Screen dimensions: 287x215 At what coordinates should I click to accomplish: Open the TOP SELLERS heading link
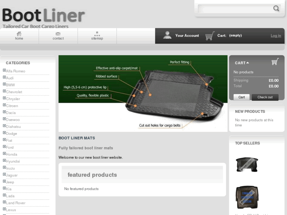(247, 143)
